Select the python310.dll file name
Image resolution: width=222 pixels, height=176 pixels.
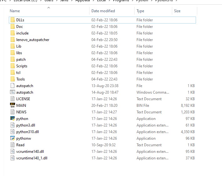(x=28, y=132)
